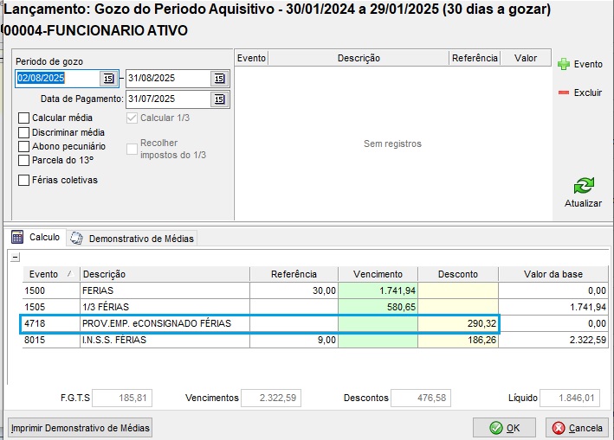Click the green Atualizar refresh icon
The height and width of the screenshot is (440, 614).
click(x=583, y=186)
